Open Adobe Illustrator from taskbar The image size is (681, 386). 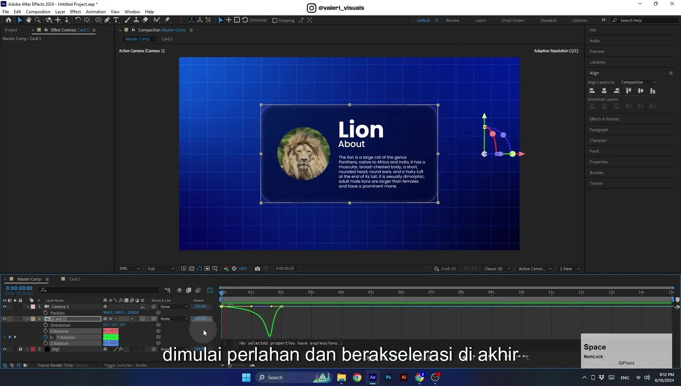click(x=404, y=377)
